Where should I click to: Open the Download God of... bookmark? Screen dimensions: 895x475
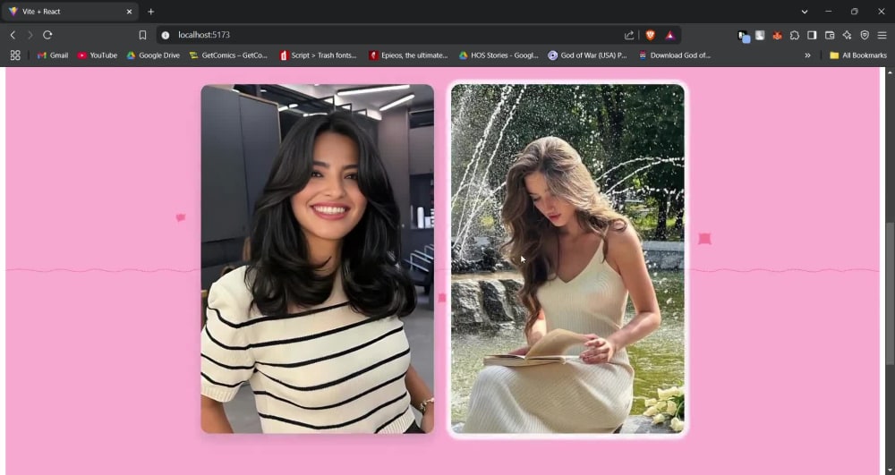(674, 55)
